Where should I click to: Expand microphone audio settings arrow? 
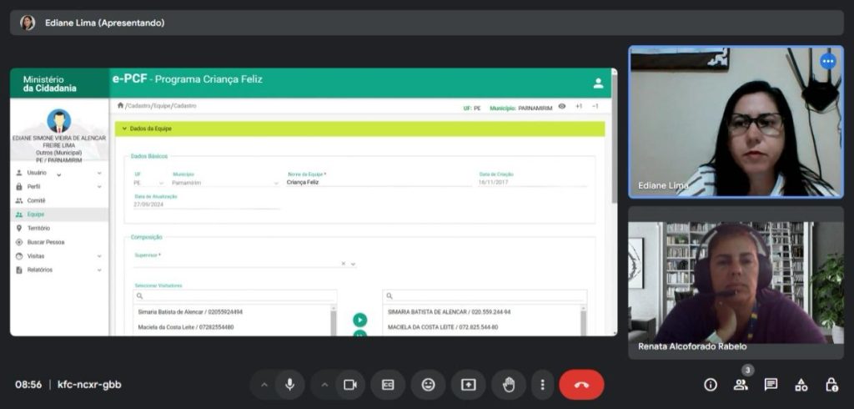pyautogui.click(x=264, y=385)
